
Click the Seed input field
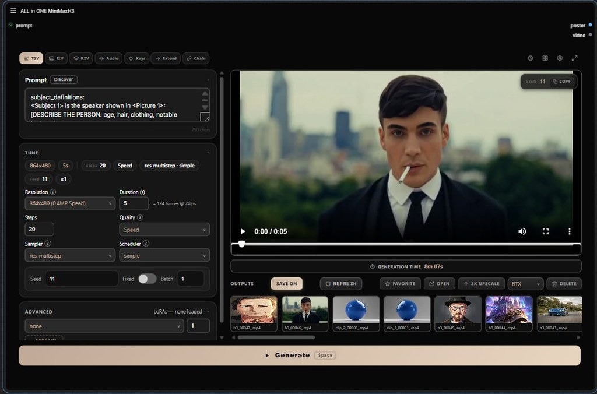tap(82, 279)
